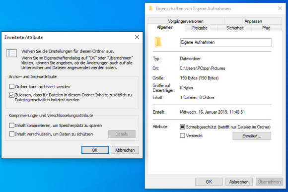Click OK in the Eigenschaften window
This screenshot has height=192, width=288.
point(209,182)
